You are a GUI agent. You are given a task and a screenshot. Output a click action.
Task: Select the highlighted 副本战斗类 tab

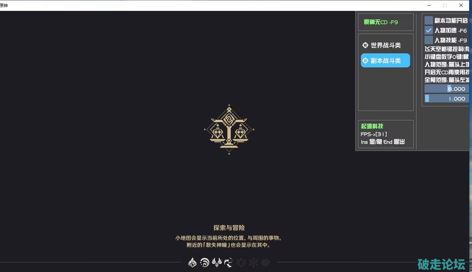pyautogui.click(x=385, y=60)
